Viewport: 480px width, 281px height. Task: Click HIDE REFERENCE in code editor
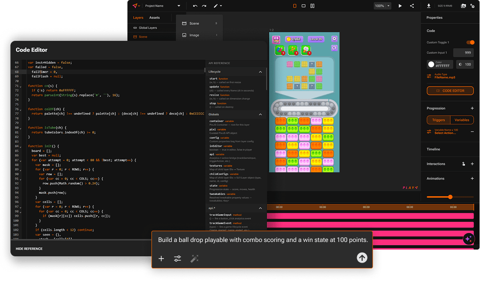click(x=29, y=249)
